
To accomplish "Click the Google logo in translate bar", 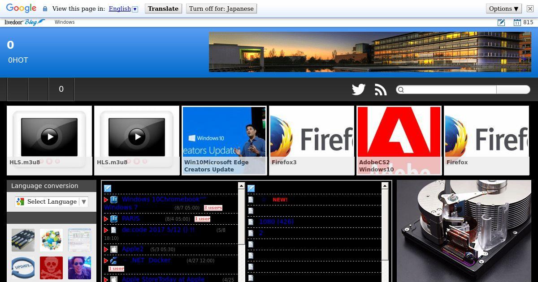I will [21, 9].
